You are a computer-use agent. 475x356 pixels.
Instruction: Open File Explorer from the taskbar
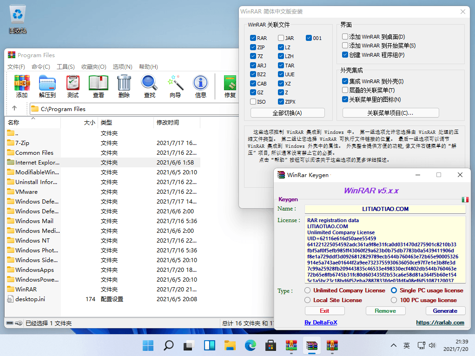230,345
